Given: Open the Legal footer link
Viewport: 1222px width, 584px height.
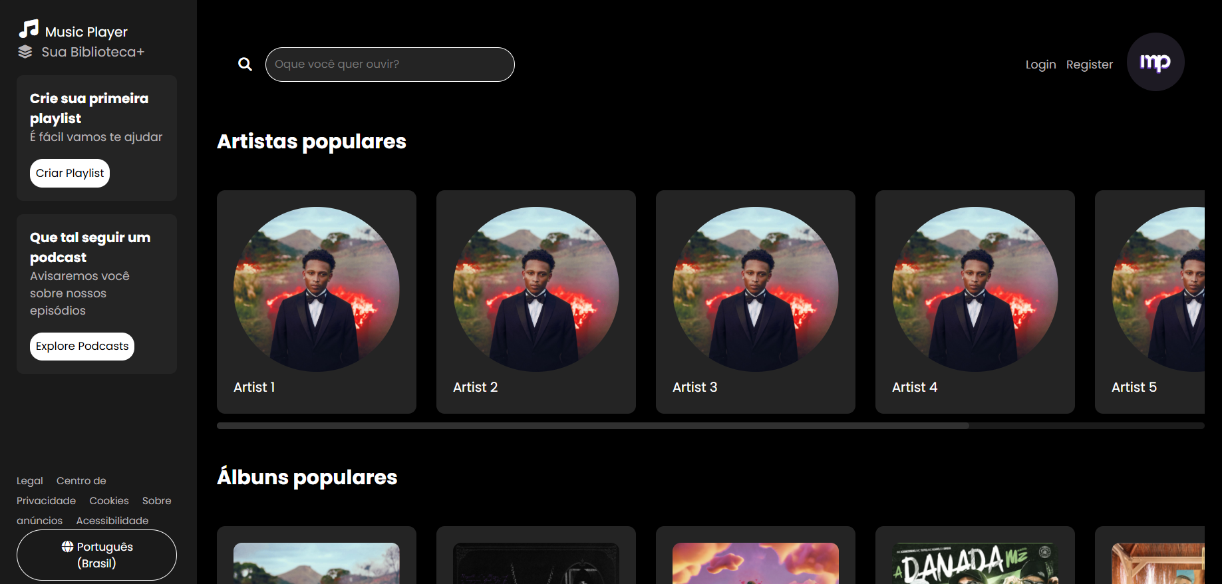Looking at the screenshot, I should (30, 481).
